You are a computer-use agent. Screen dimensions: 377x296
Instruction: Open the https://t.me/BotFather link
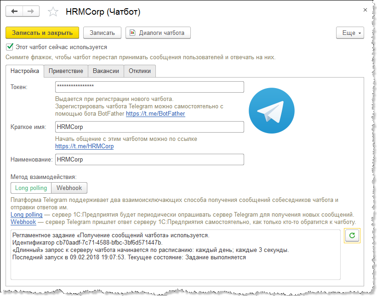[155, 114]
